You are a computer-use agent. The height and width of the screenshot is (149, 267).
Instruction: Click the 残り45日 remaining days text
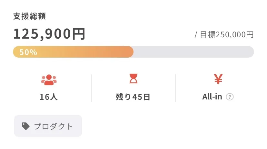133,97
